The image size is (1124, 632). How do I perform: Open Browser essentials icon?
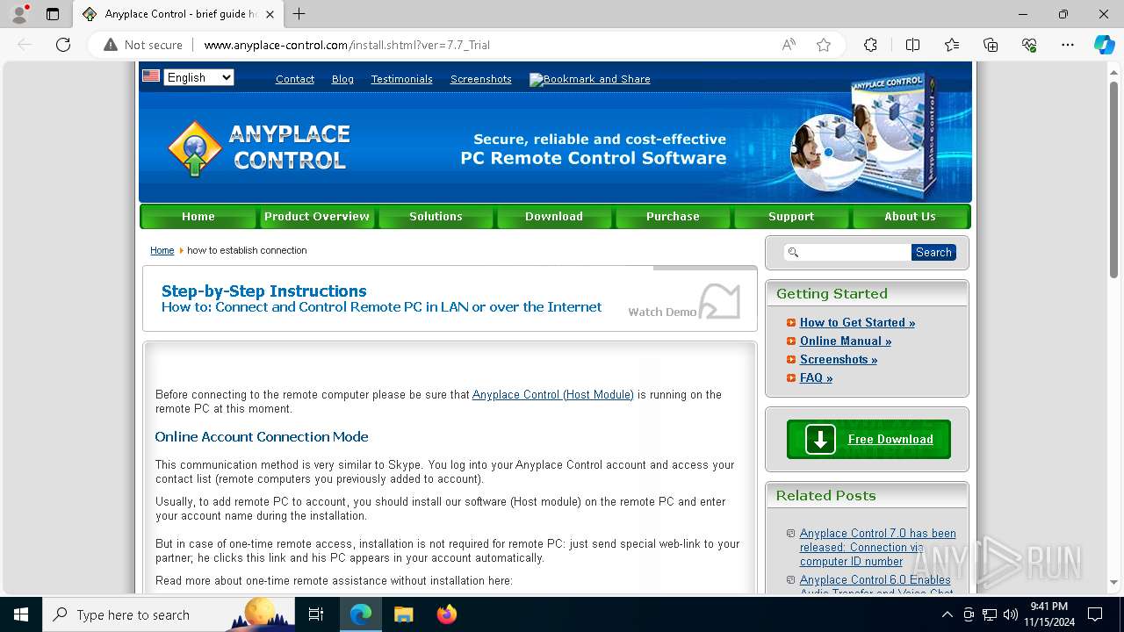[1029, 45]
